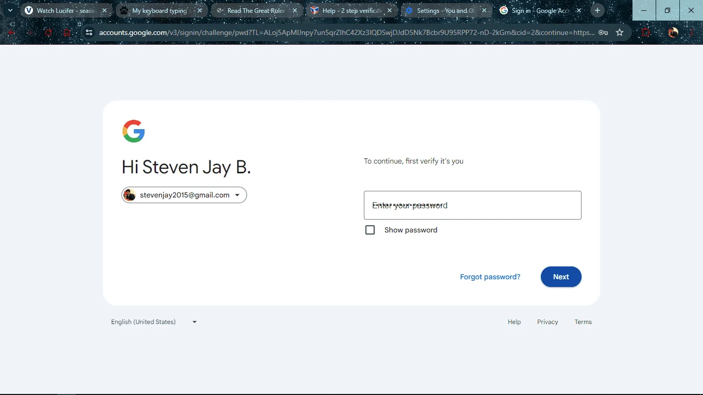Click the Forgot password? link

(x=490, y=277)
